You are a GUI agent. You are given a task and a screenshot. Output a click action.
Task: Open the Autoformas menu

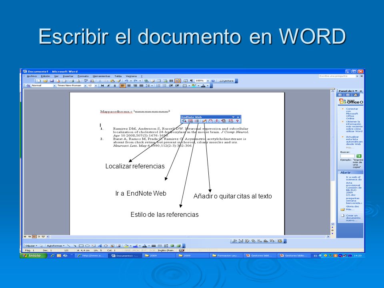click(55, 246)
